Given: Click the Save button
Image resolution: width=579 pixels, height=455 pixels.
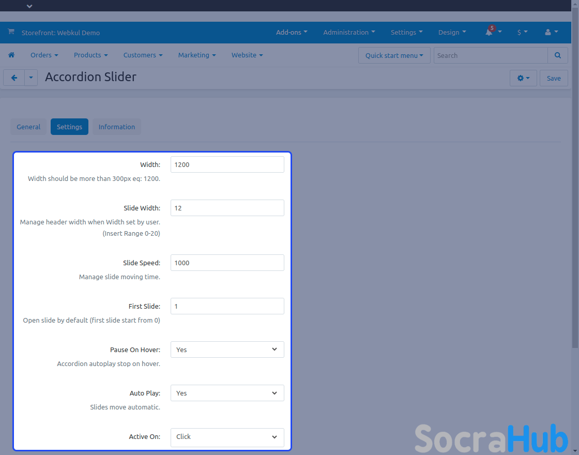Looking at the screenshot, I should click(554, 78).
